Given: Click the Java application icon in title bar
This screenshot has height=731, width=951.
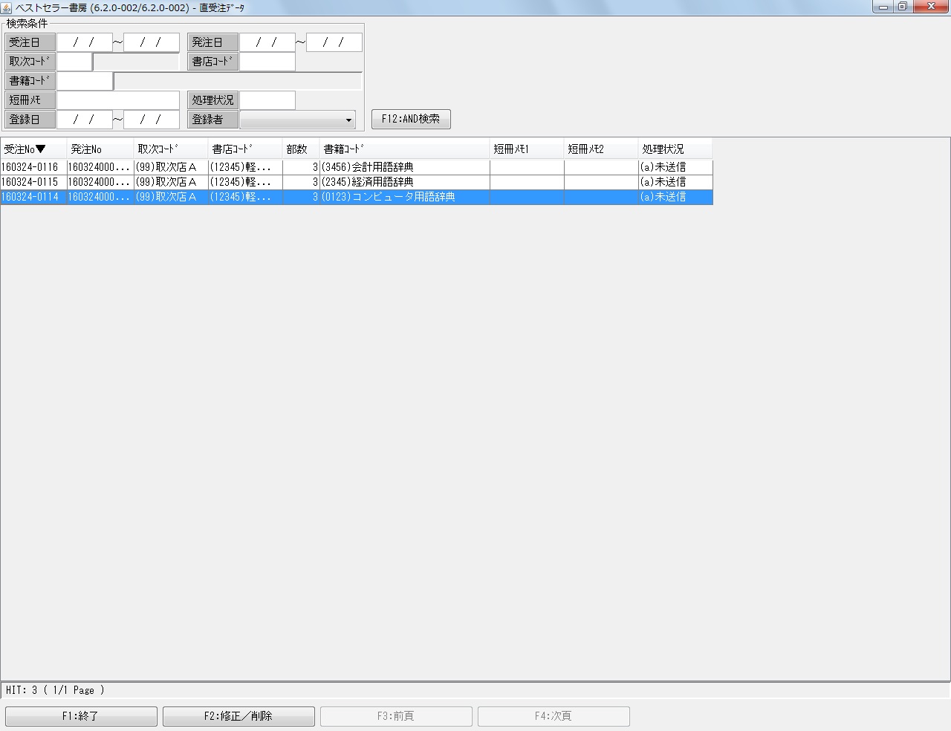Looking at the screenshot, I should point(7,7).
